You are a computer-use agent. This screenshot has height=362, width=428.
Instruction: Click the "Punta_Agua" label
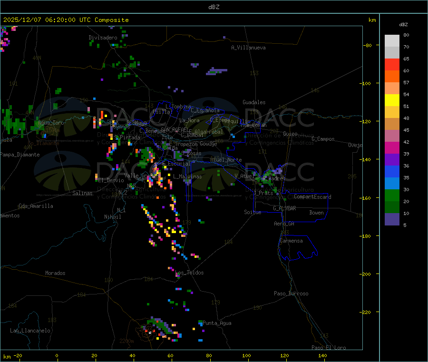pos(217,323)
